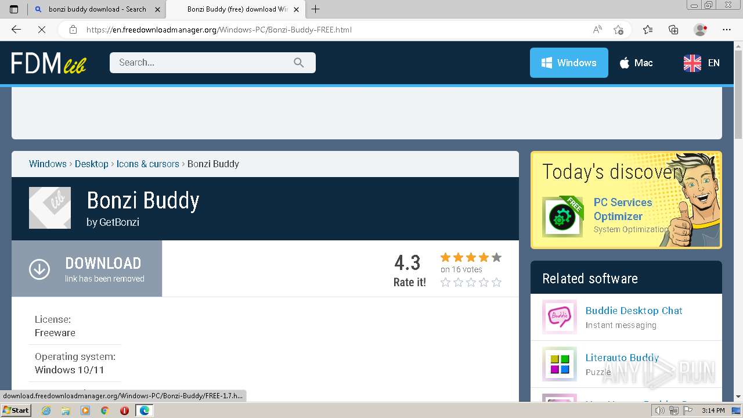Rate it one star
743x418 pixels.
[x=445, y=282]
